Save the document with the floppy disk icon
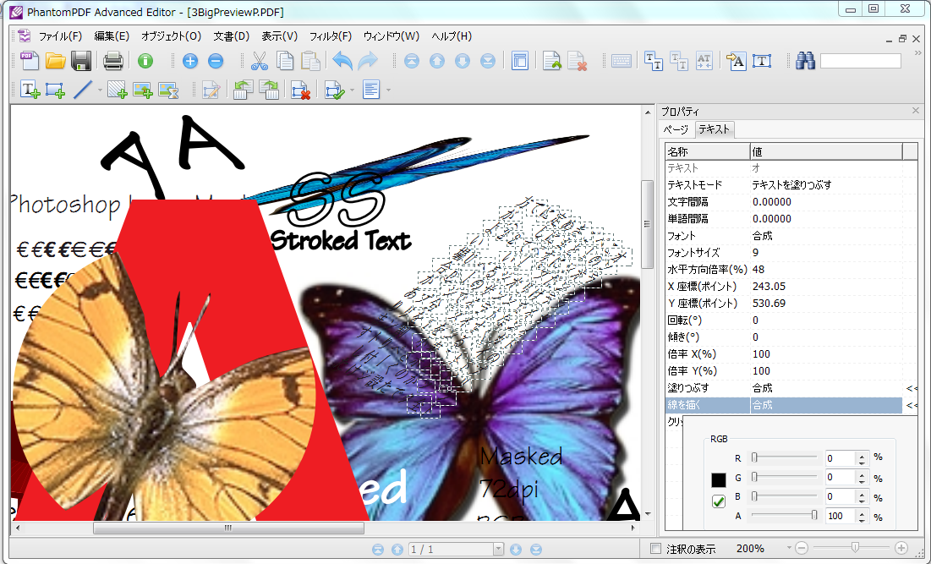This screenshot has height=564, width=931. 81,61
